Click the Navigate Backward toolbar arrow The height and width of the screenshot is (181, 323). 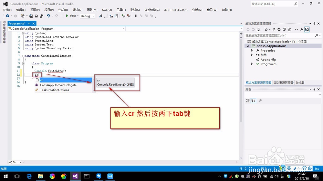[x=8, y=16]
